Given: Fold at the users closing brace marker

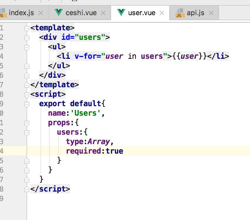Looking at the screenshot, I should click(27, 161).
